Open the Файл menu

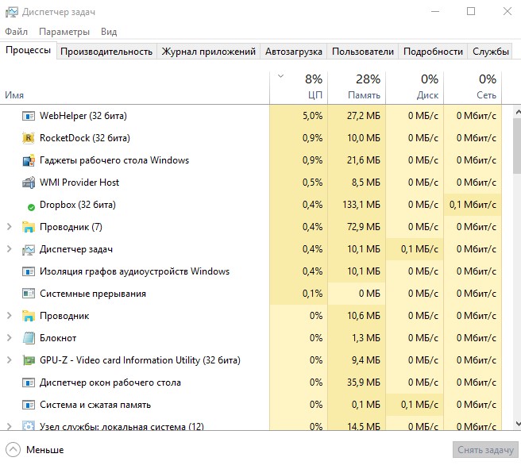(x=16, y=32)
